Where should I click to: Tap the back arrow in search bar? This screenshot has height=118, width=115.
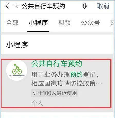pos(7,6)
